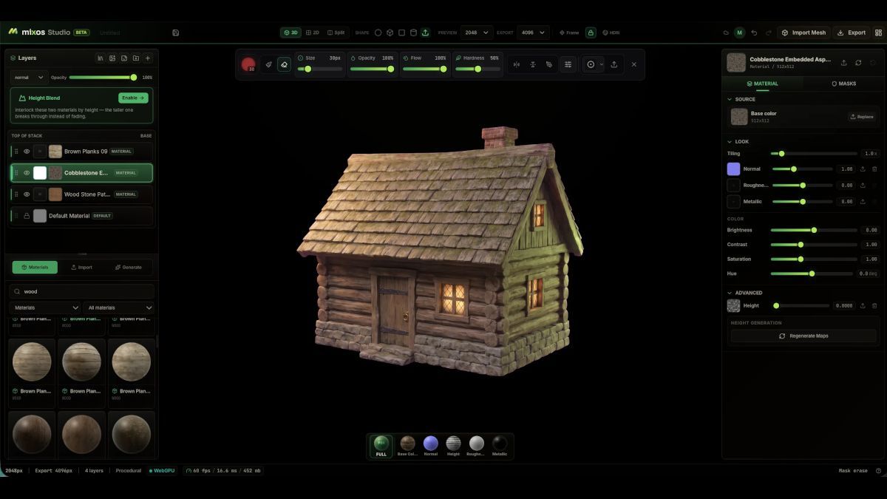The height and width of the screenshot is (499, 887).
Task: Delete the Normal map with trash icon
Action: [x=874, y=169]
